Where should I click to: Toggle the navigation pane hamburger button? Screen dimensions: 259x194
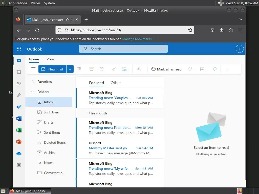pos(33,69)
